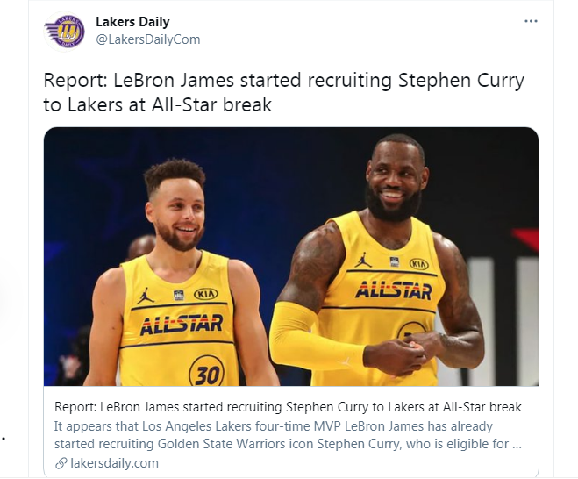
Task: Click the chain link icon beside lakersdaily.com
Action: point(61,463)
